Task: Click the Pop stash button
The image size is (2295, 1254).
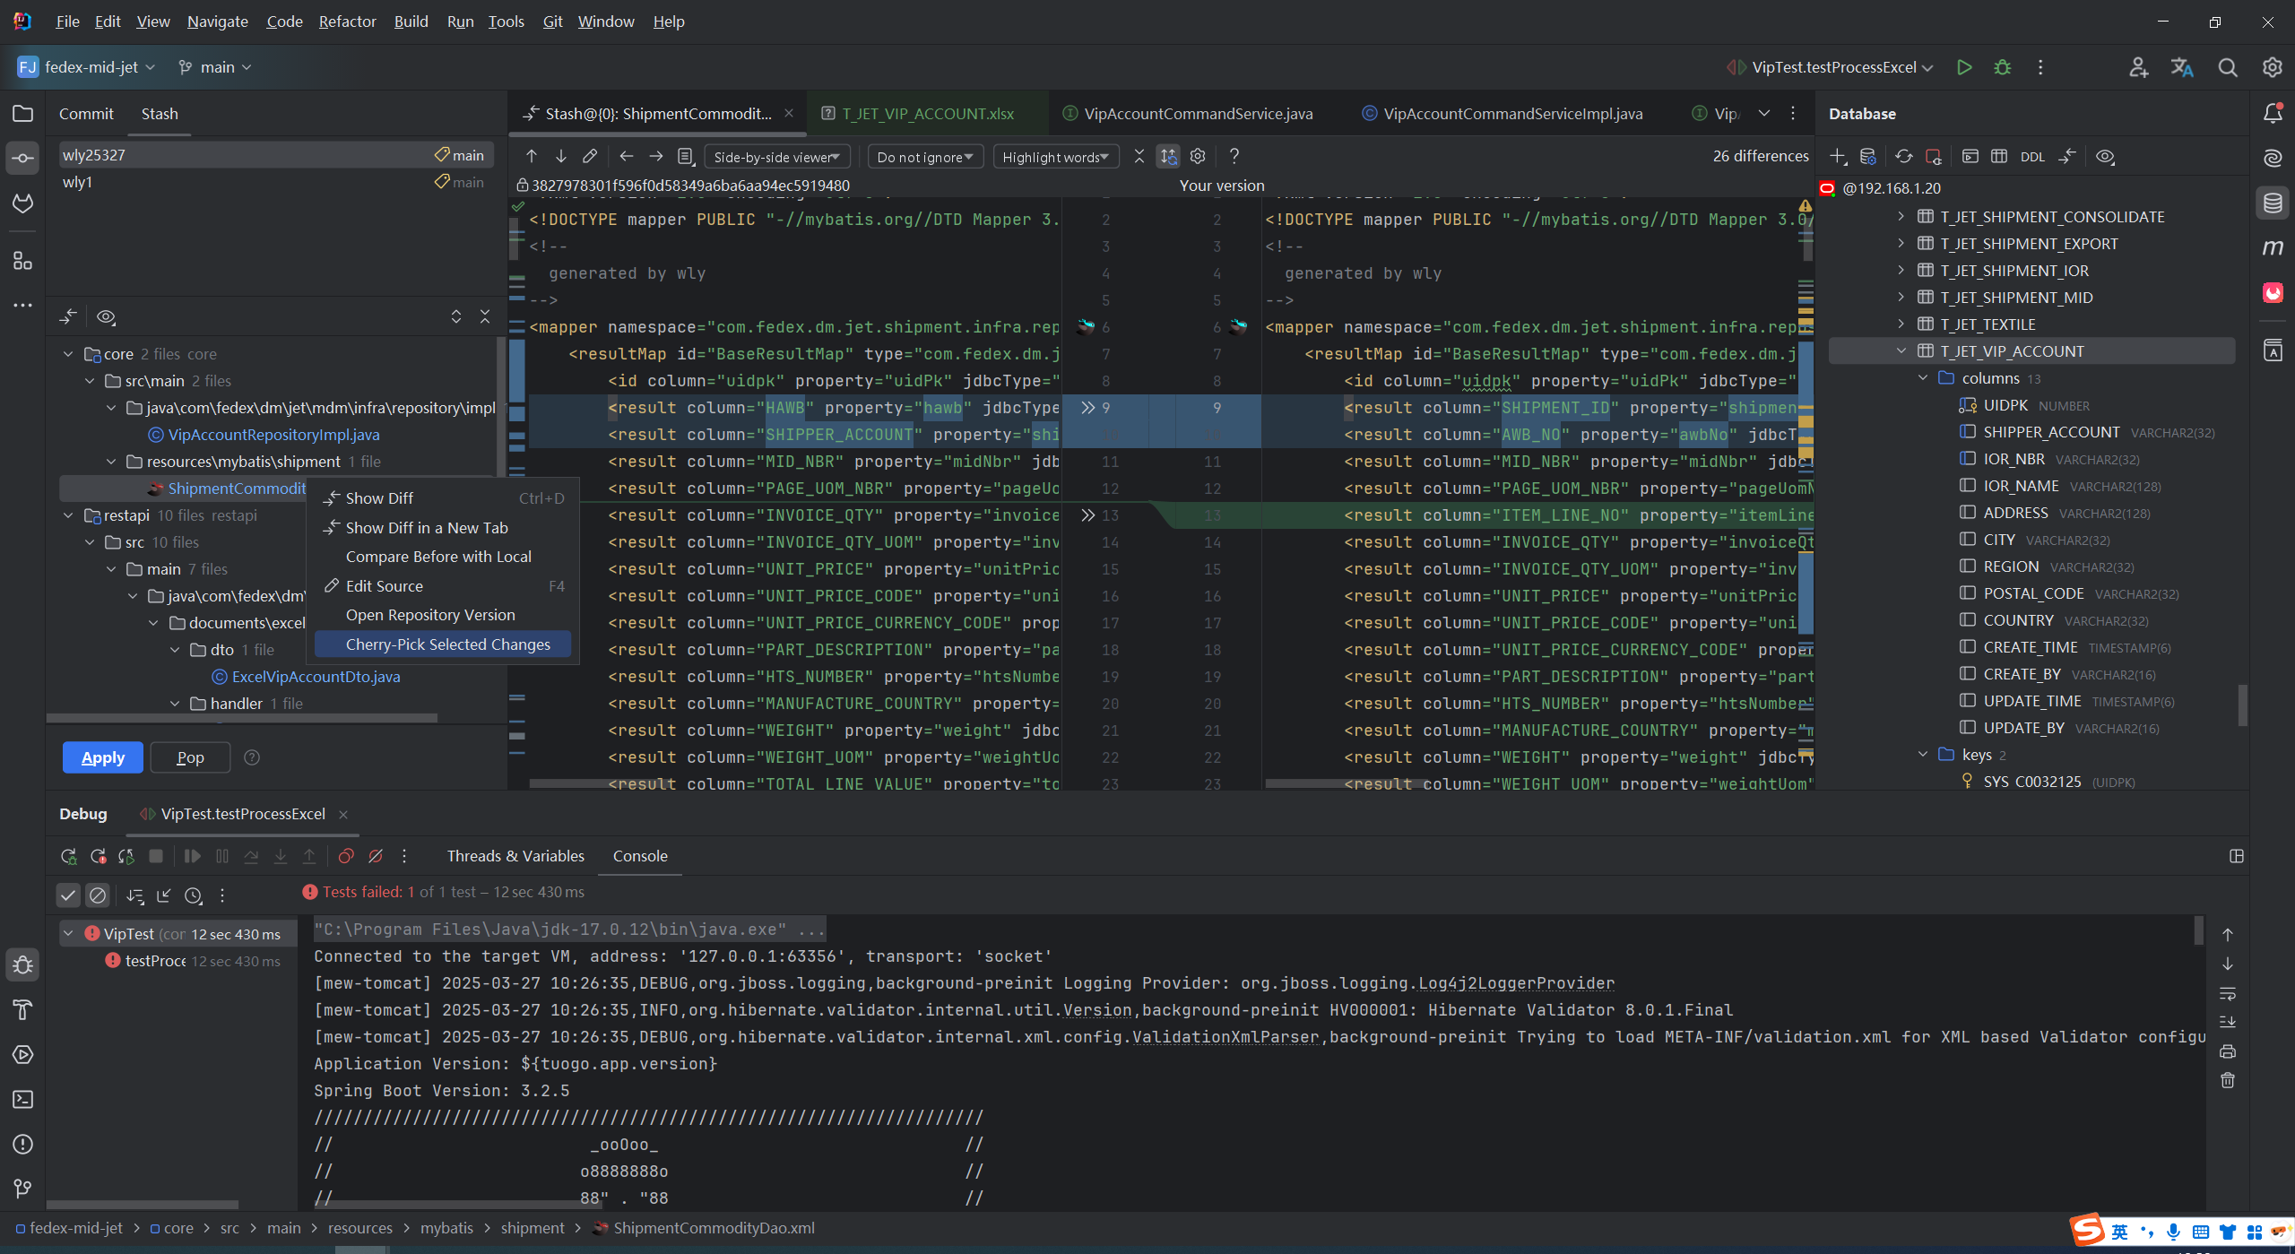Action: [x=190, y=757]
